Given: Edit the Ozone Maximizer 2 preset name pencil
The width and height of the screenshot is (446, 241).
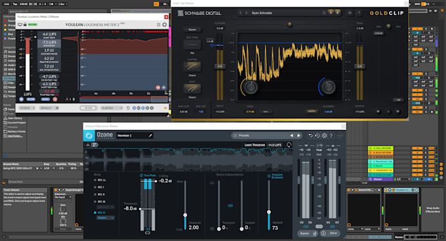Looking at the screenshot, I should 150,135.
